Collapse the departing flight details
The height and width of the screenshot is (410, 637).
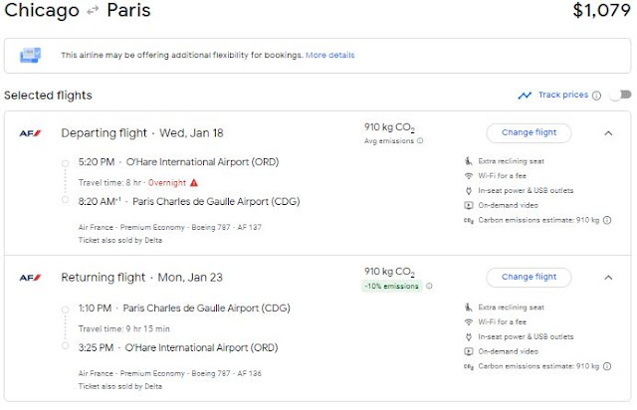pyautogui.click(x=608, y=132)
